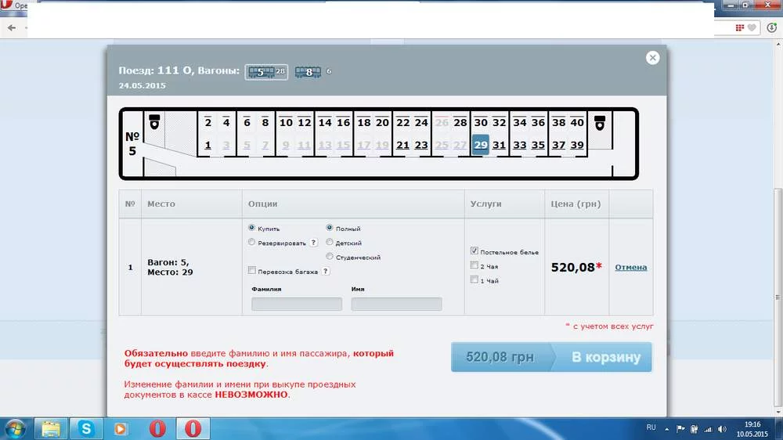Viewport: 783px width, 440px height.
Task: Select the Резервировать radio option
Action: pyautogui.click(x=251, y=242)
